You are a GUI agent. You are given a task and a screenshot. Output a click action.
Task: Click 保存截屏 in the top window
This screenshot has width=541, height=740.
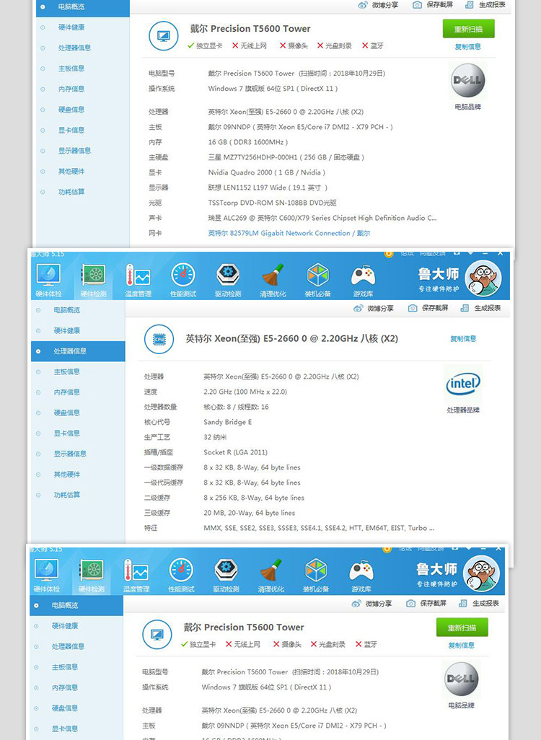[x=432, y=5]
